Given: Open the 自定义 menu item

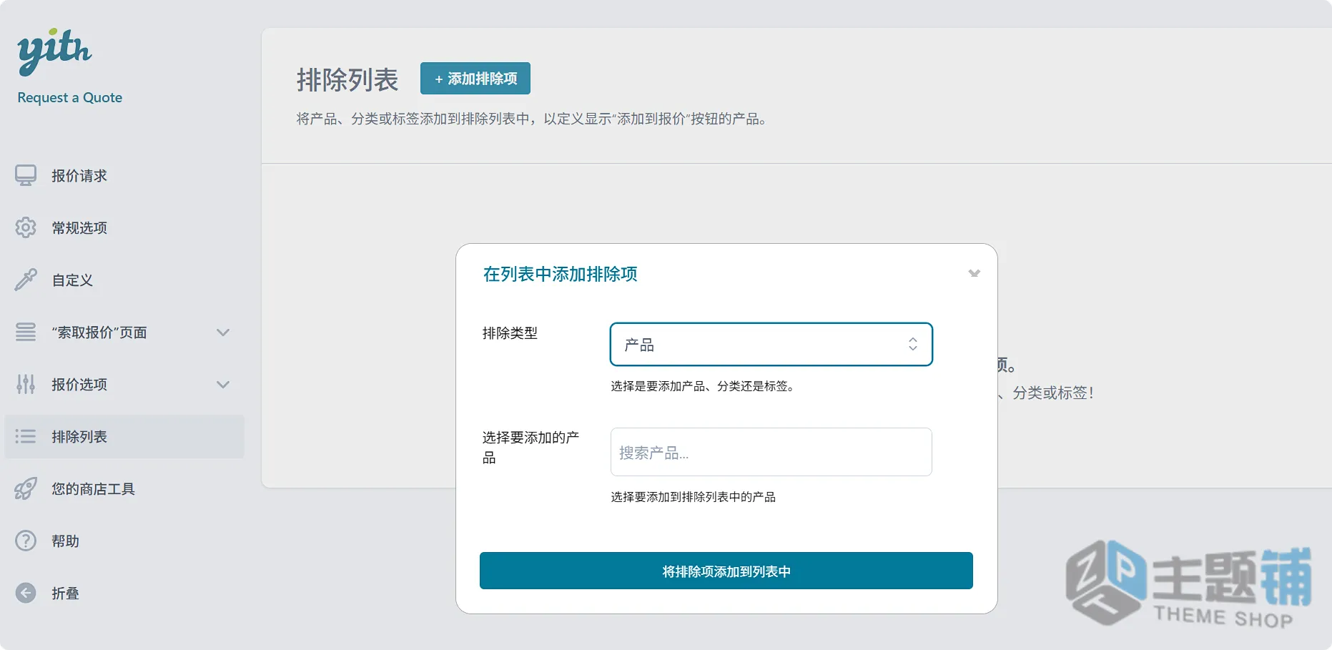Looking at the screenshot, I should [x=124, y=280].
